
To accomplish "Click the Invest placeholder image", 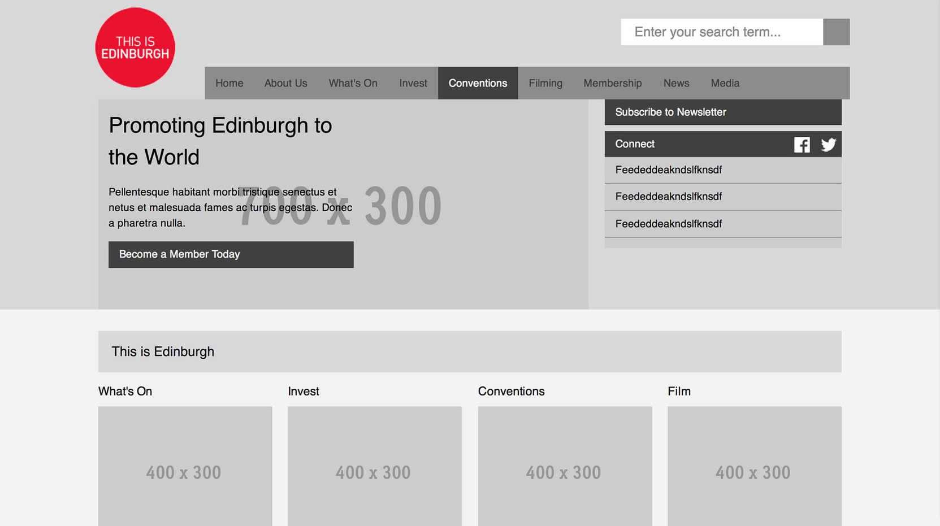I will [374, 466].
